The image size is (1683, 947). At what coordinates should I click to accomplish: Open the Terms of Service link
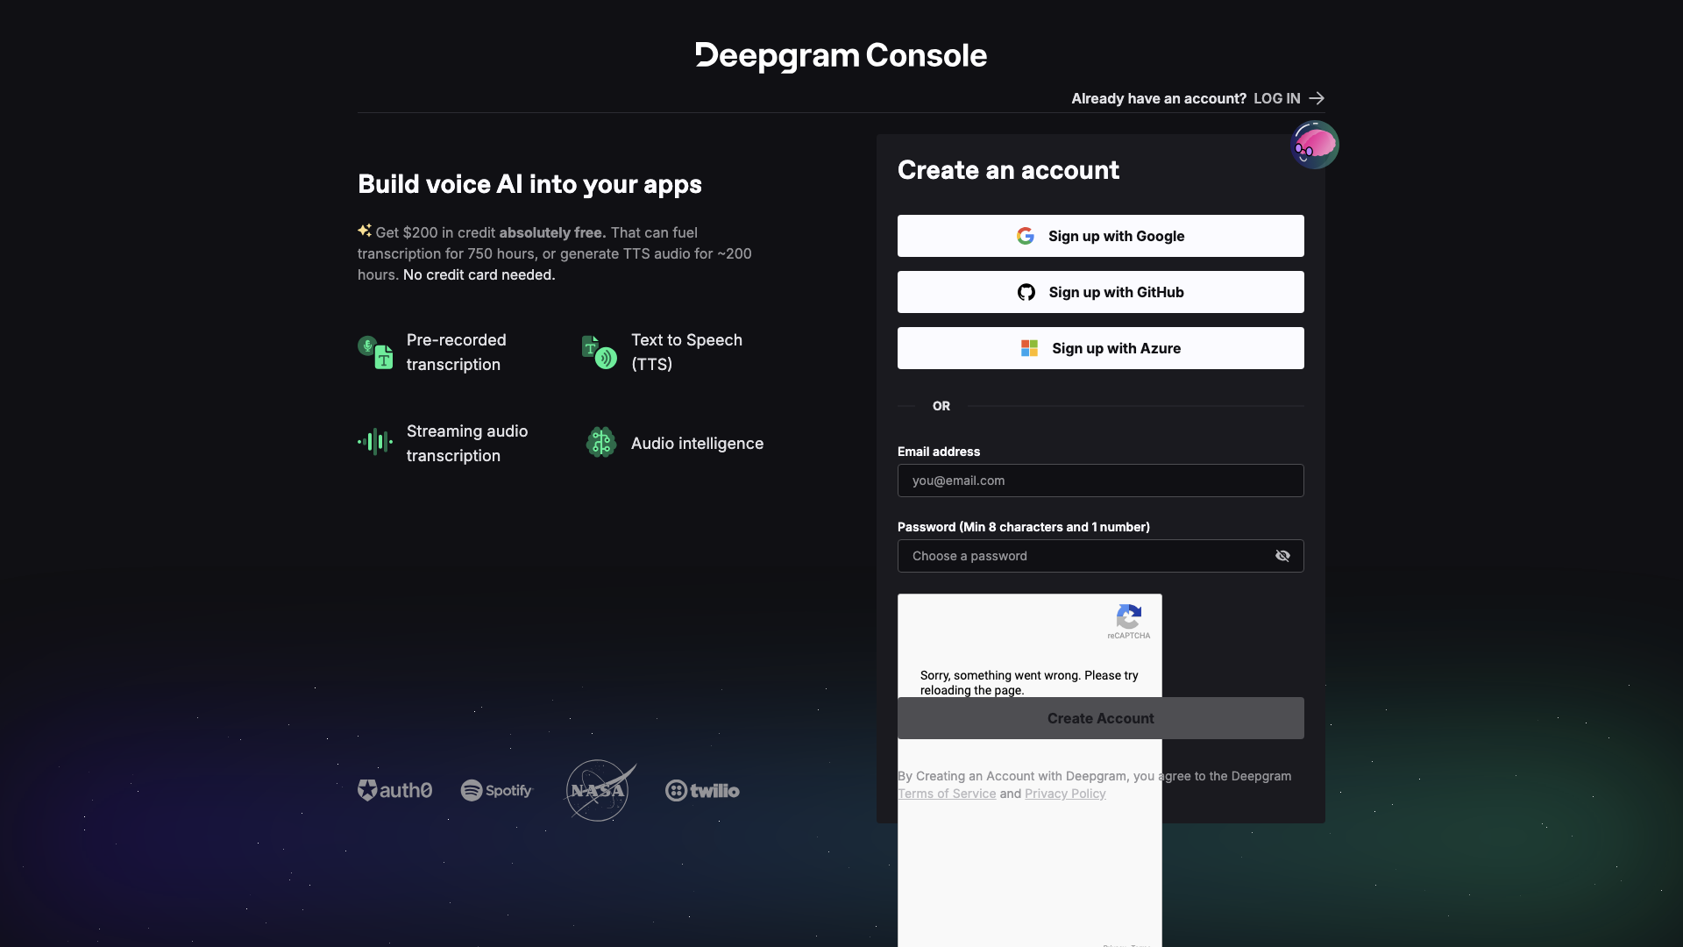947,794
